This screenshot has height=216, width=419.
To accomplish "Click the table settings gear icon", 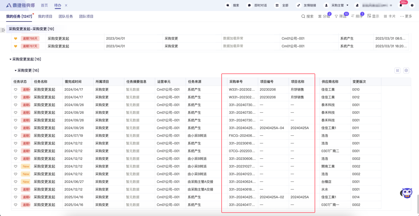I will click(406, 70).
